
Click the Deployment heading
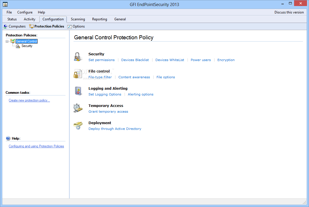tap(100, 123)
